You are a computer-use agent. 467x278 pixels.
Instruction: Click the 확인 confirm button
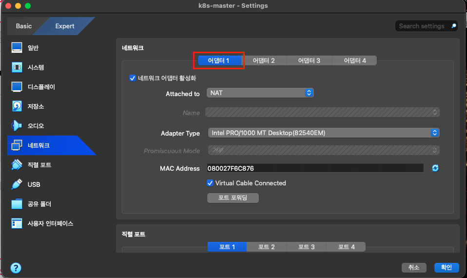pos(447,268)
